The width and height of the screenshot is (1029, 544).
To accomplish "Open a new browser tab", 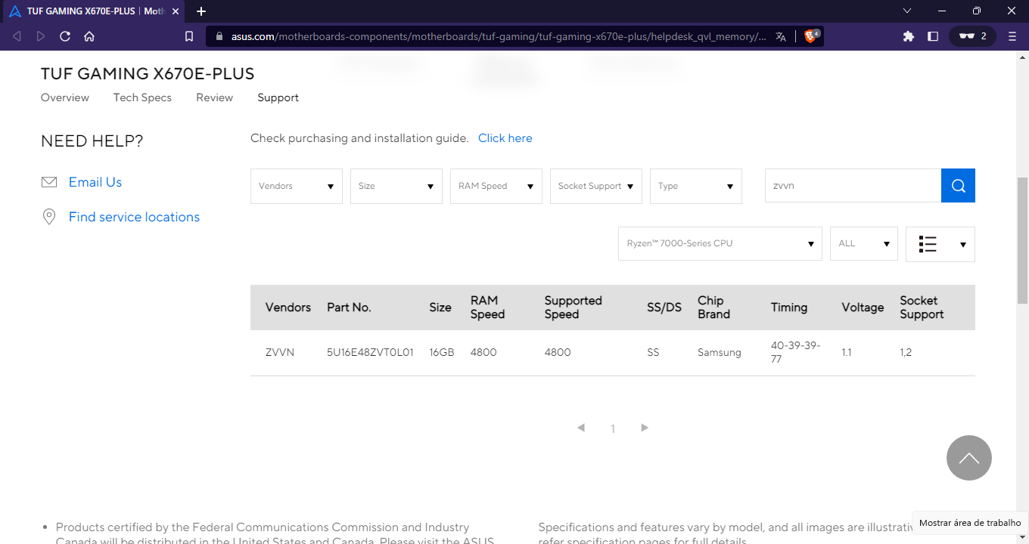I will (x=201, y=11).
